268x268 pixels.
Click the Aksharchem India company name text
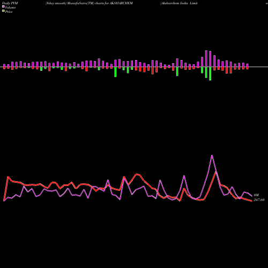[179, 3]
